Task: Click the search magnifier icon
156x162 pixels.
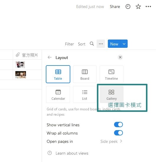Action: pos(92,44)
